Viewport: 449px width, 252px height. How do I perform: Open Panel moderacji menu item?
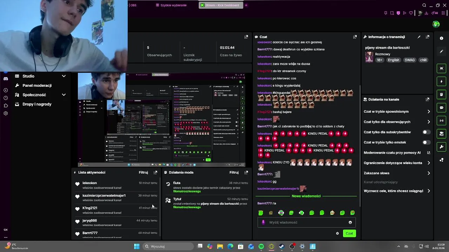[x=37, y=85]
